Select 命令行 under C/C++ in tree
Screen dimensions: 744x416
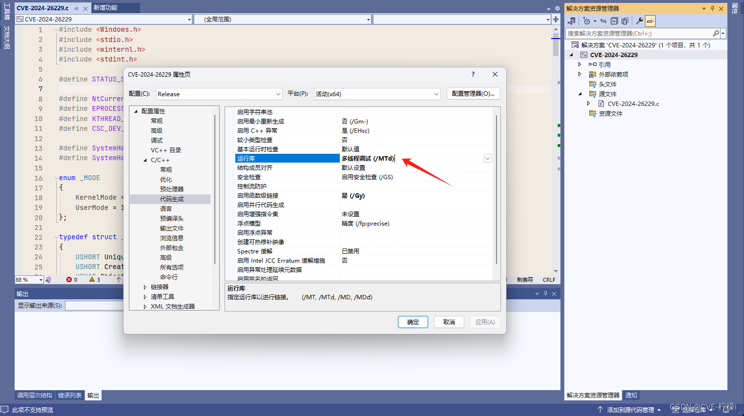pyautogui.click(x=169, y=277)
